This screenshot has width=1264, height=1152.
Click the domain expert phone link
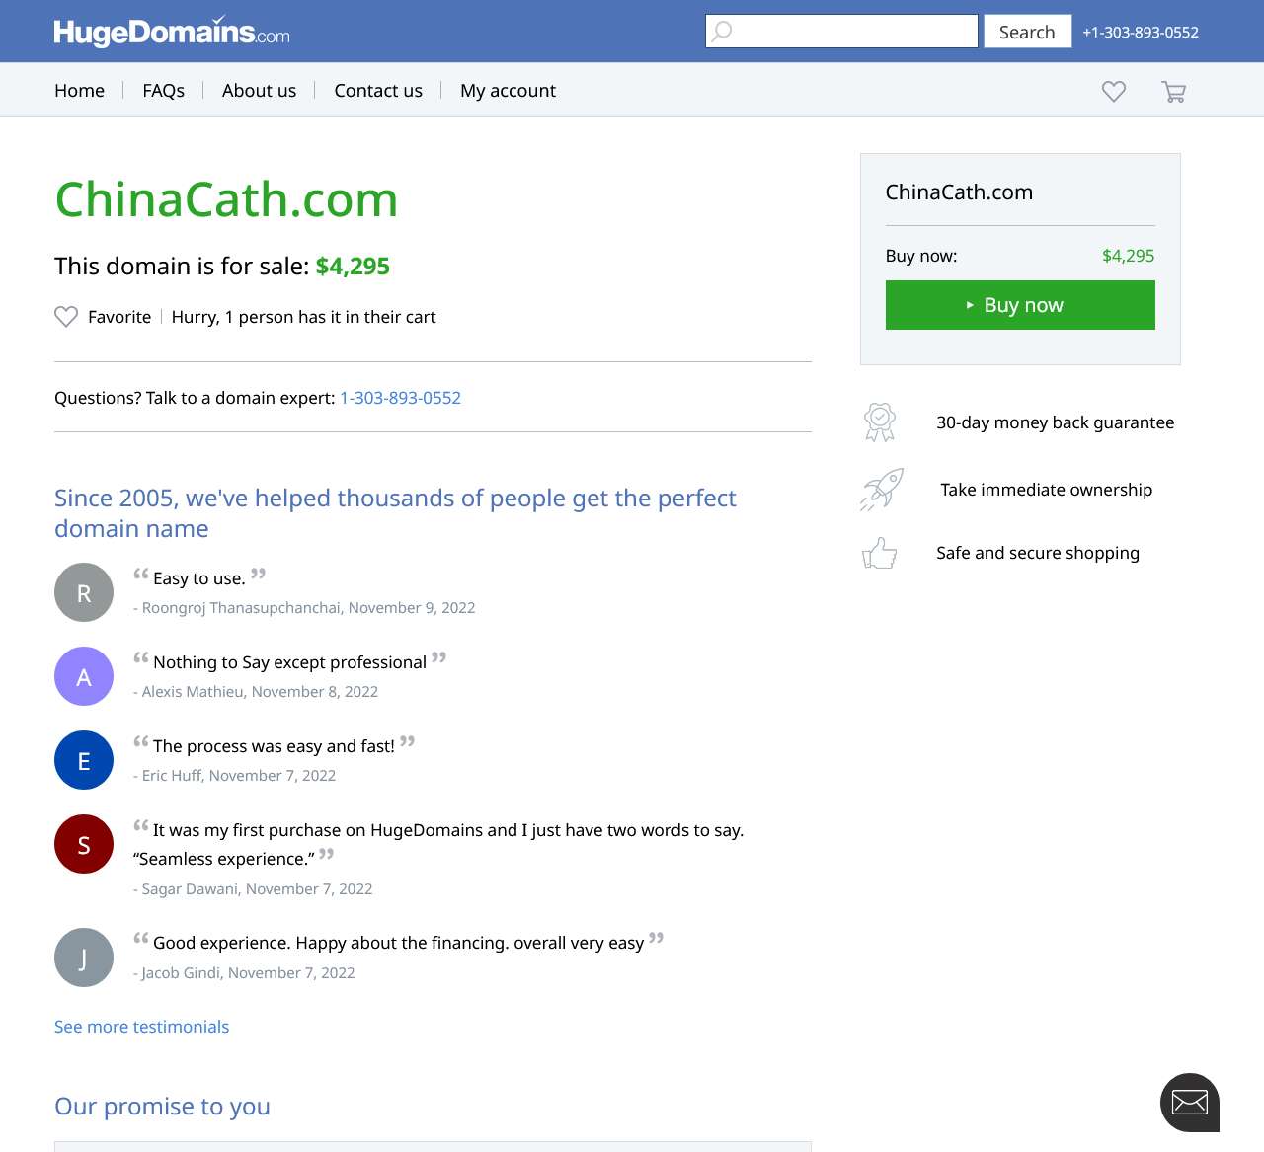point(400,398)
